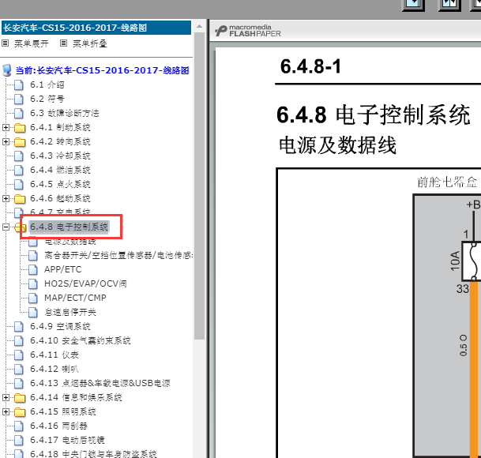This screenshot has height=458, width=481.
Task: Open 6.4.18 中央门锁与车身防盗系统 page
Action: (x=93, y=454)
